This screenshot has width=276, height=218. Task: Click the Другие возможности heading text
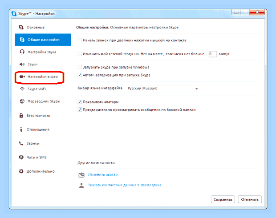tap(96, 163)
